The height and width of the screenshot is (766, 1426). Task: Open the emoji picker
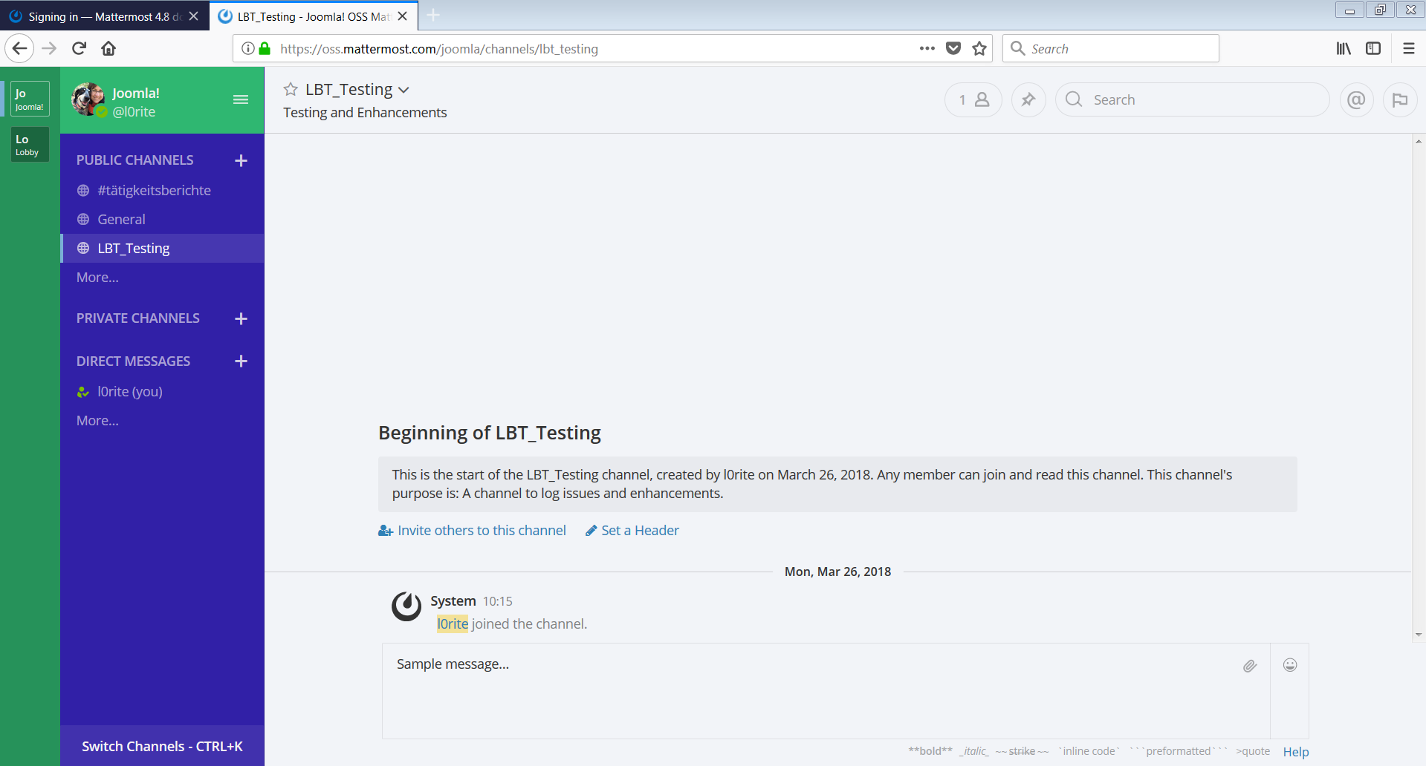pos(1289,665)
